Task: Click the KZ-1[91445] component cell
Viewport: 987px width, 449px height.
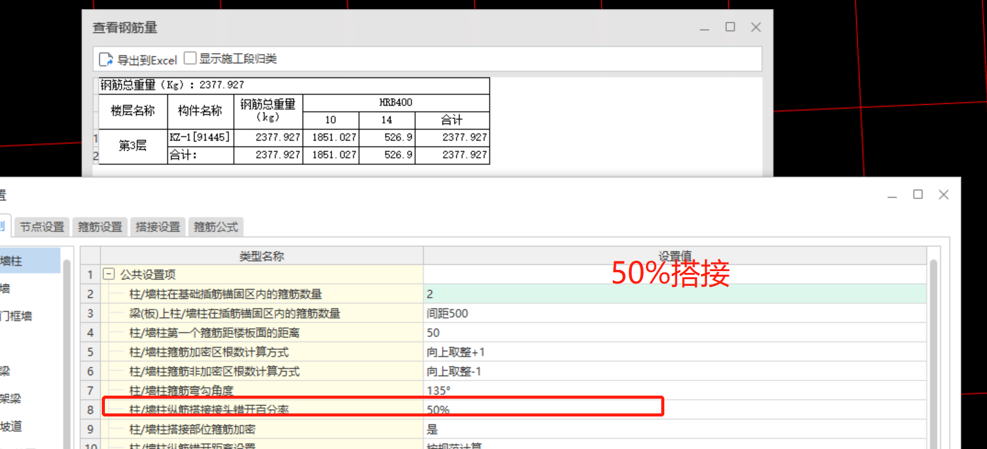Action: point(200,137)
